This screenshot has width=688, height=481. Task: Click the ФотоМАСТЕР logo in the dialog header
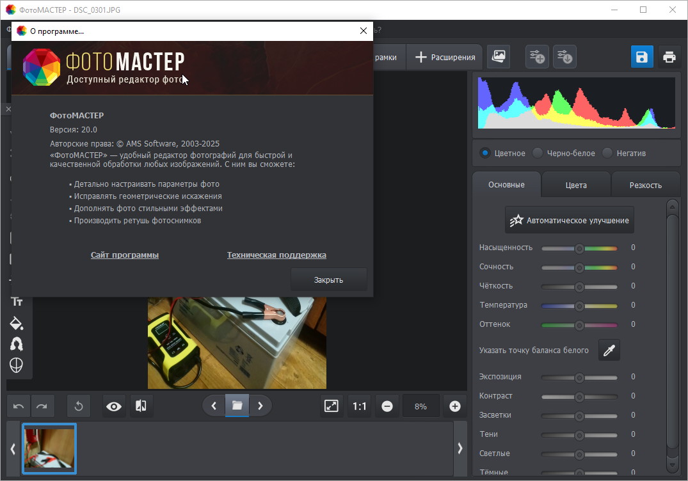click(x=104, y=67)
